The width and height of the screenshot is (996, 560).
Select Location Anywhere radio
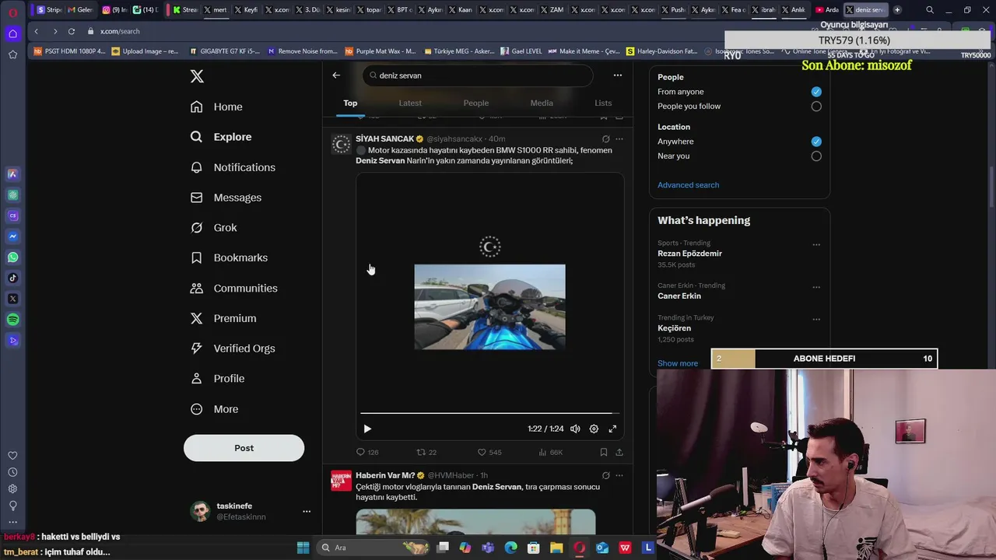click(816, 142)
